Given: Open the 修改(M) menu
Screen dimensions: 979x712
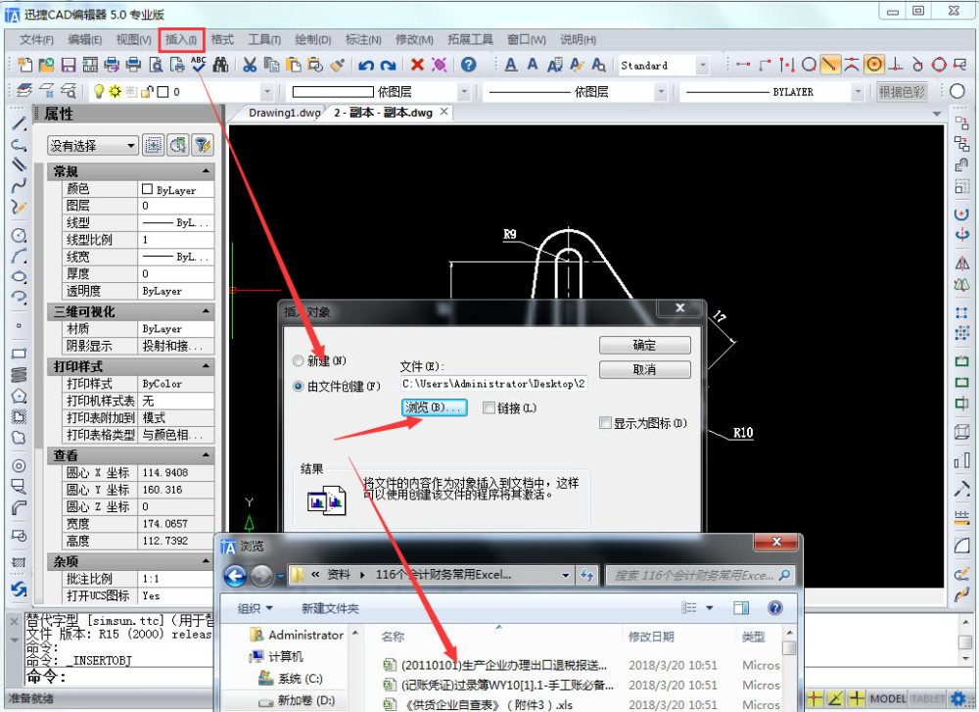Looking at the screenshot, I should coord(414,39).
